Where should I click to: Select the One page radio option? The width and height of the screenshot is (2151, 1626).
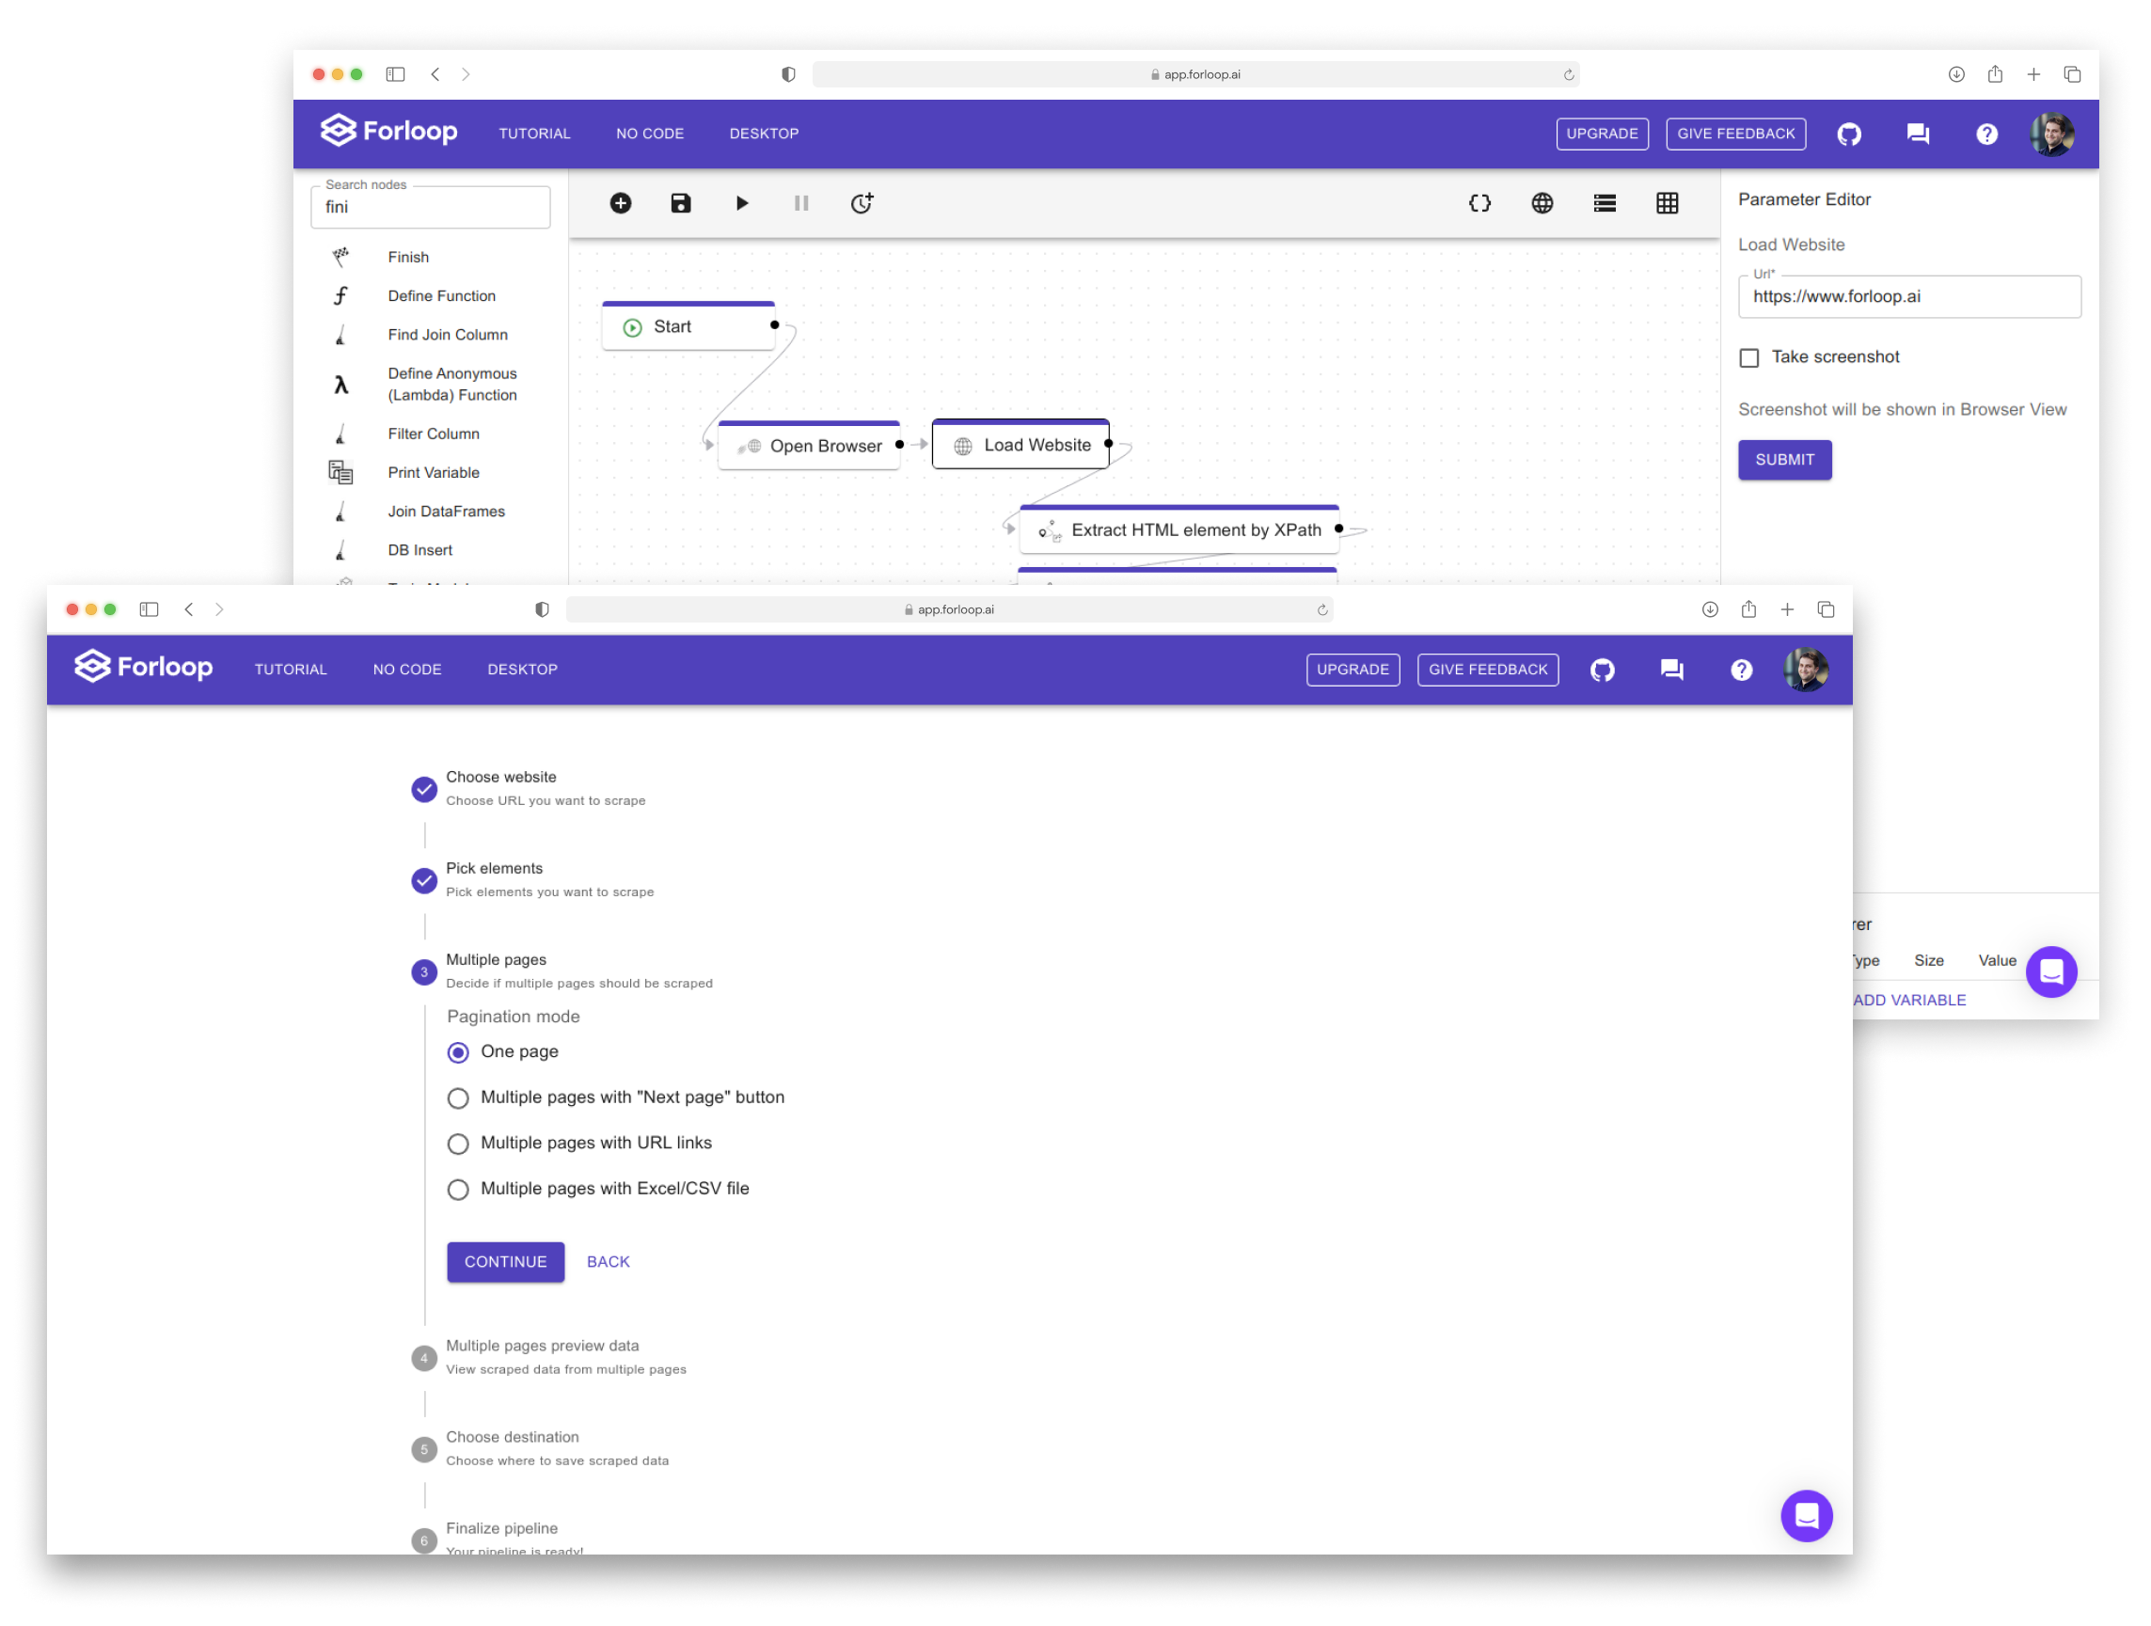(458, 1052)
